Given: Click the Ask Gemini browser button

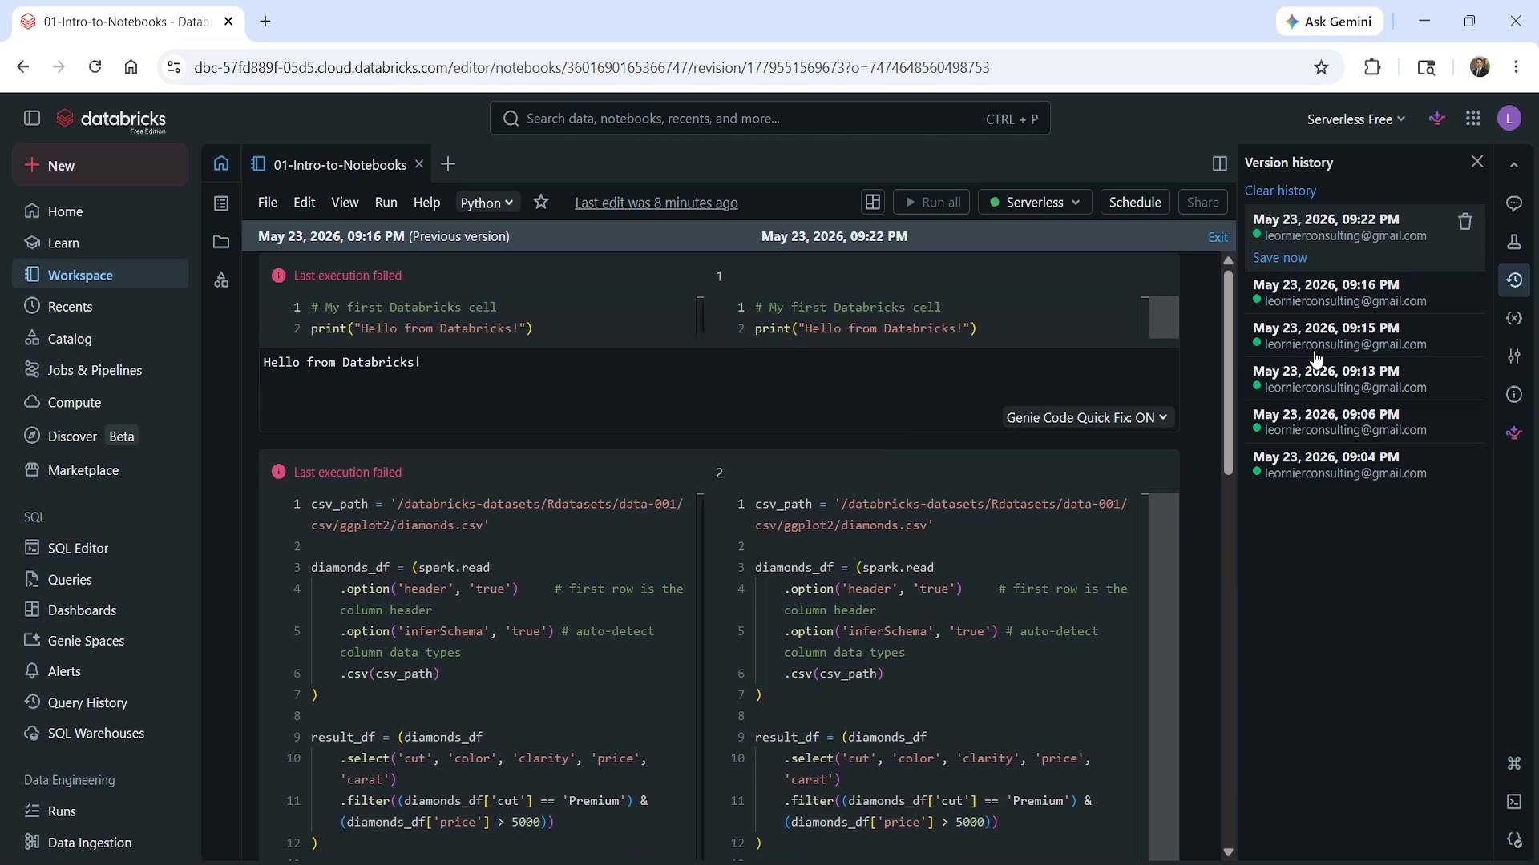Looking at the screenshot, I should pyautogui.click(x=1329, y=22).
